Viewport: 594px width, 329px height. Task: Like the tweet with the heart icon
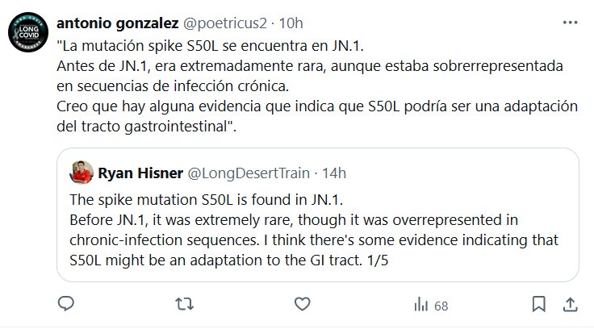click(302, 304)
